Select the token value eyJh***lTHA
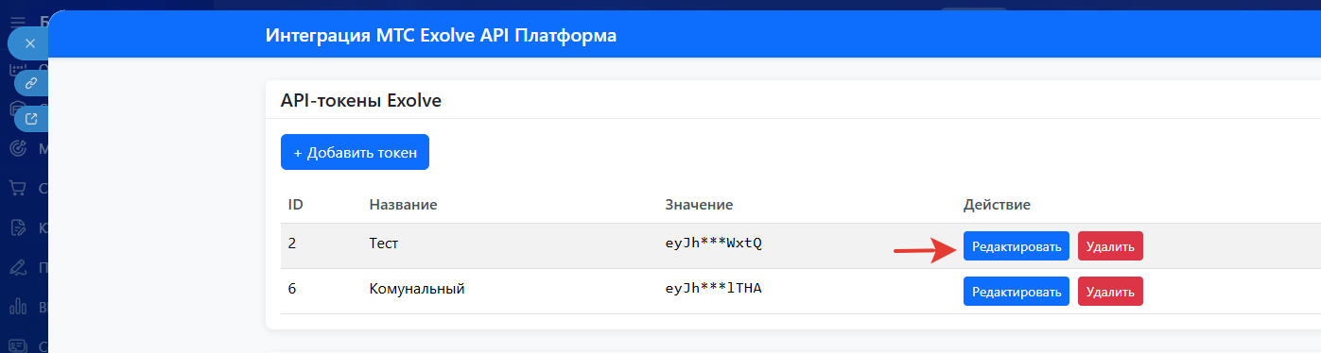This screenshot has height=353, width=1321. [713, 289]
